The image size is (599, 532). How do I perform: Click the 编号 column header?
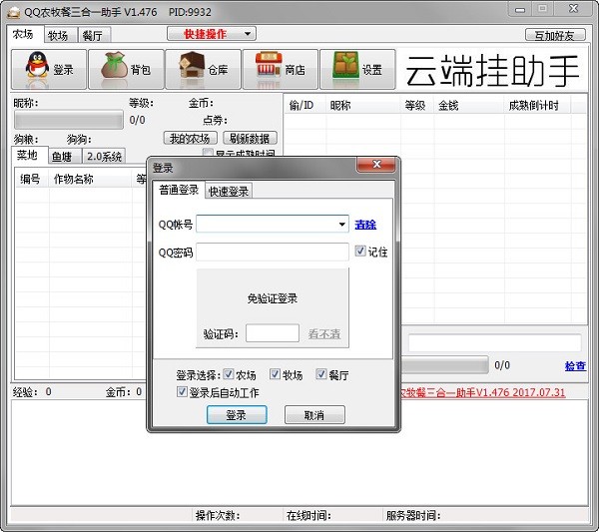point(32,179)
